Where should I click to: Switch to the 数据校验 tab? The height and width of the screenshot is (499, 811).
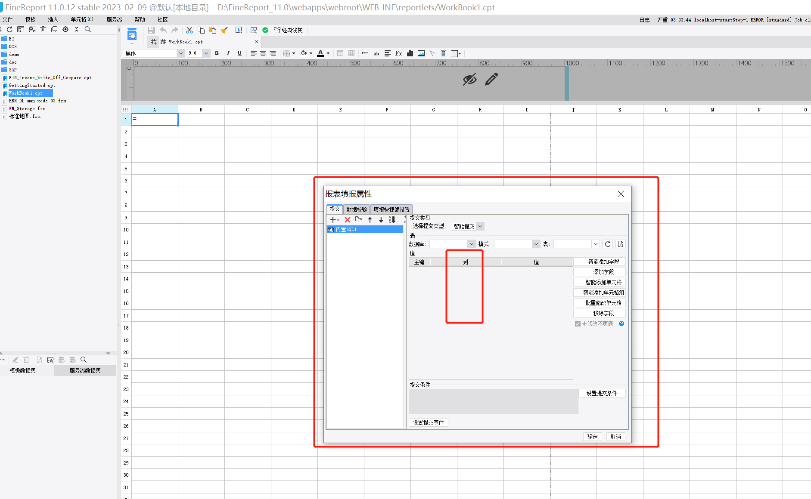pos(357,209)
